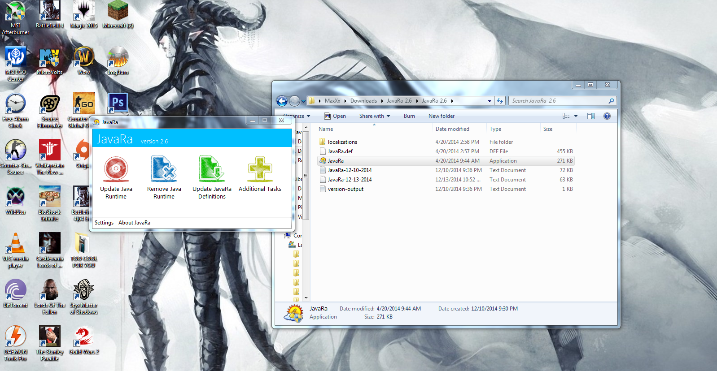Viewport: 717px width, 371px height.
Task: Click the DEF File type cell
Action: (x=499, y=151)
